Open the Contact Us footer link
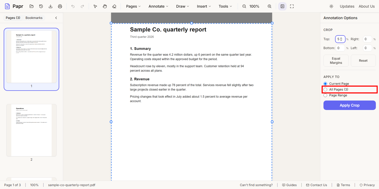Screen dimensions: 379x189 [x=316, y=185]
